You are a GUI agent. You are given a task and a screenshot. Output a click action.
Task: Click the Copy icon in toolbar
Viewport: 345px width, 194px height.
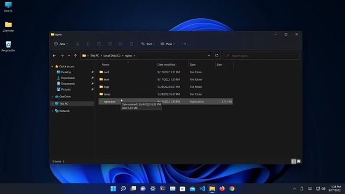pyautogui.click(x=88, y=44)
